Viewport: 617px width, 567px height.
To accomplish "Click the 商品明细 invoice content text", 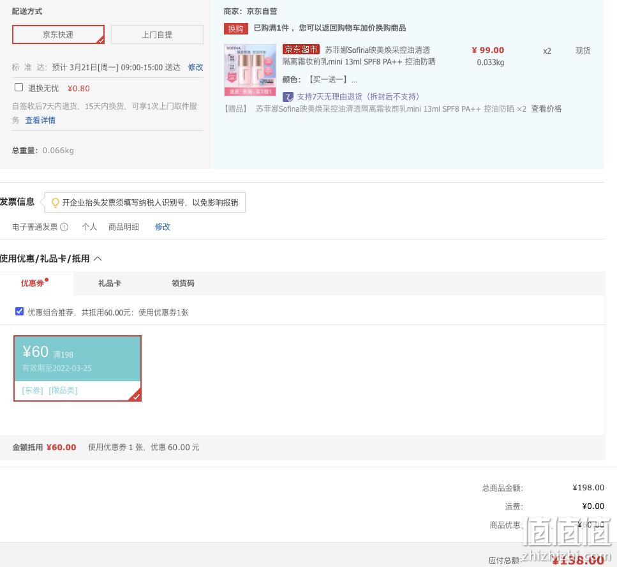I will (124, 227).
